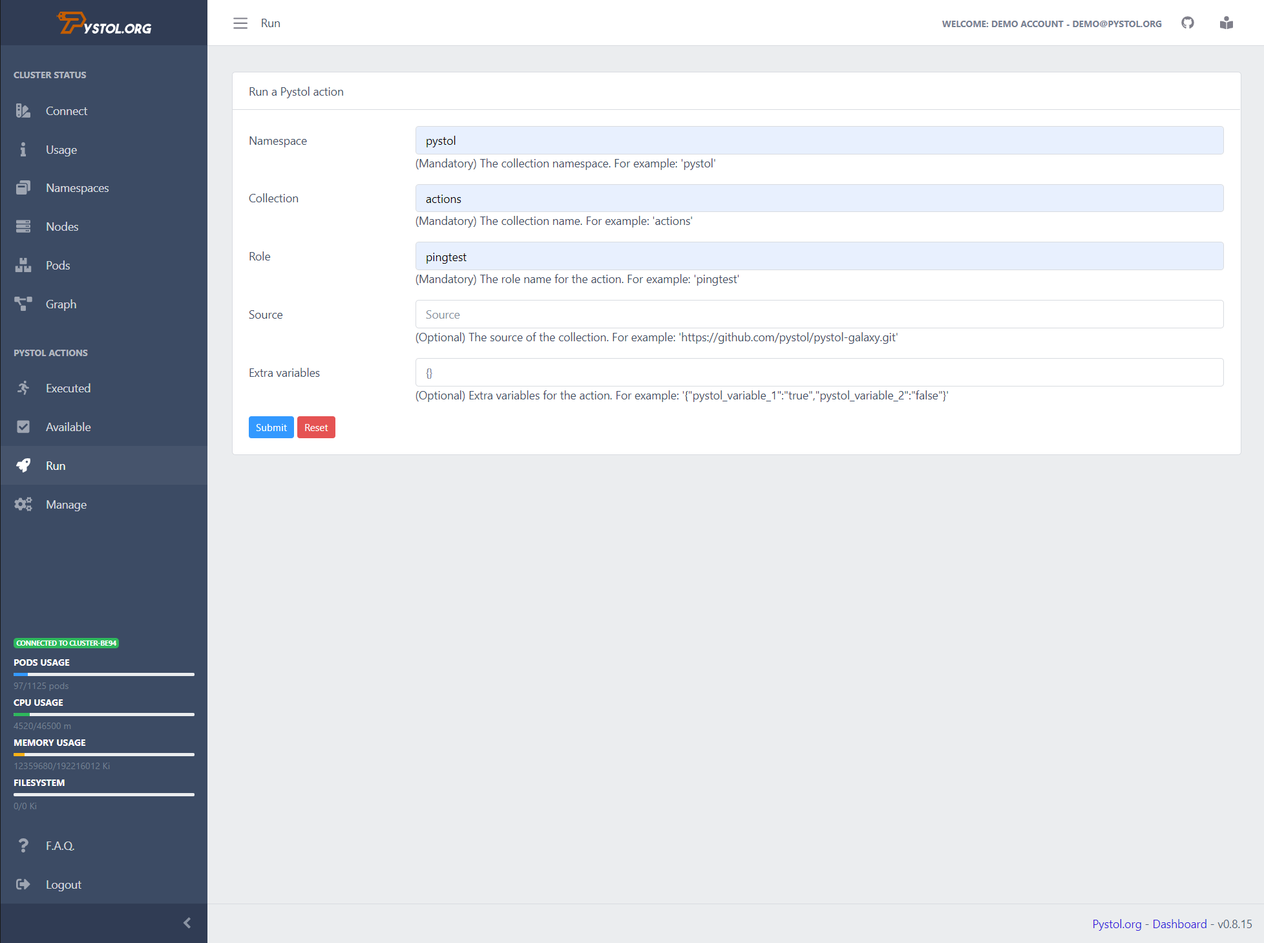Click into the Extra variables field
Viewport: 1264px width, 943px height.
coord(819,373)
